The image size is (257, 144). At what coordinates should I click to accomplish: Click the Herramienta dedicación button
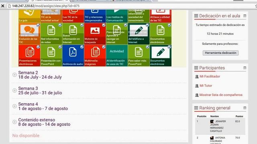[x=220, y=53]
